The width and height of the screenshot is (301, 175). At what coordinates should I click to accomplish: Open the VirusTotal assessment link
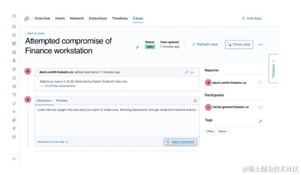(x=60, y=86)
